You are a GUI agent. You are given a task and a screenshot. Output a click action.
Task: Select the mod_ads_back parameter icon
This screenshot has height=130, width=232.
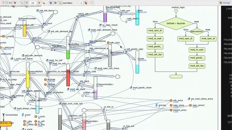pyautogui.click(x=68, y=89)
